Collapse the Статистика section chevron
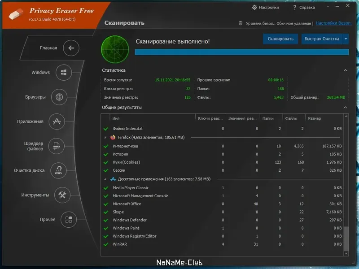 tap(345, 70)
